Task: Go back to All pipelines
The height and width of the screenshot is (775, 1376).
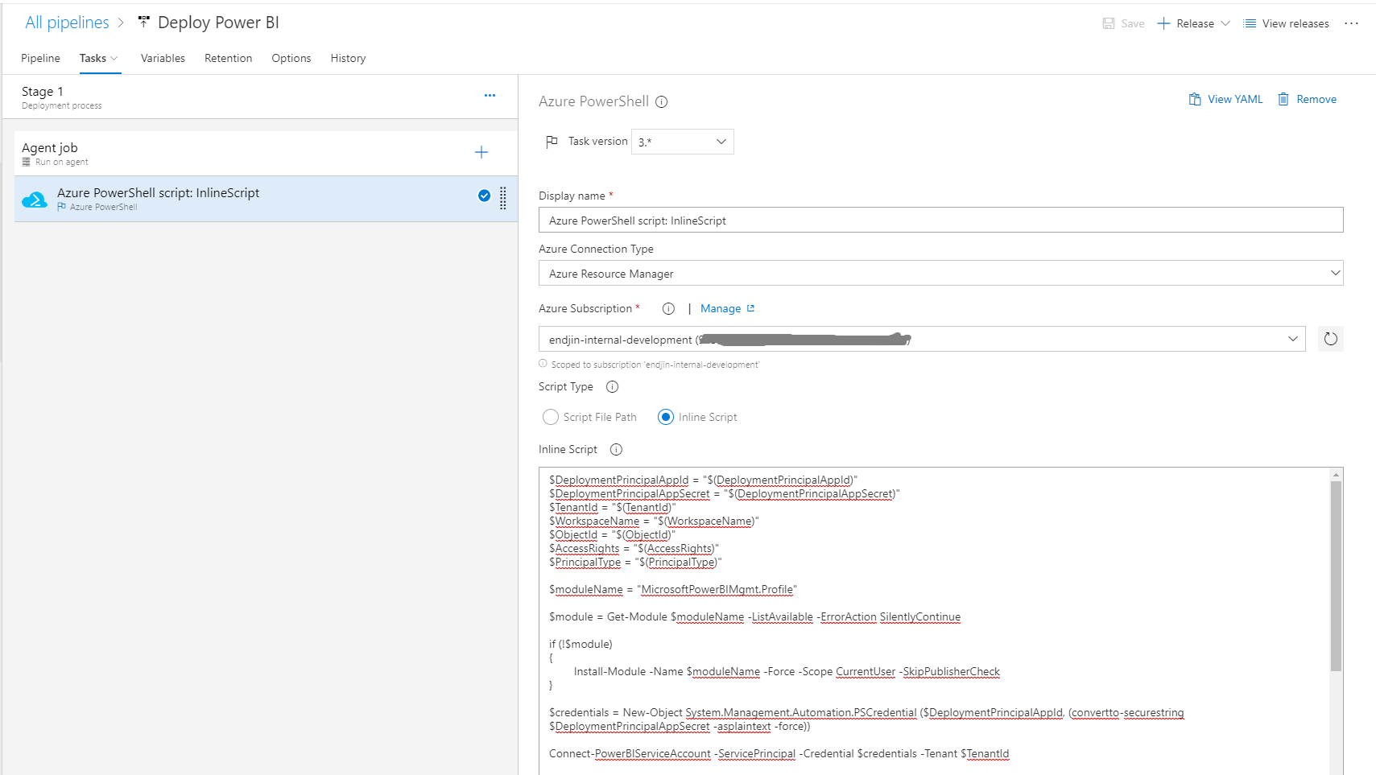Action: pyautogui.click(x=67, y=23)
